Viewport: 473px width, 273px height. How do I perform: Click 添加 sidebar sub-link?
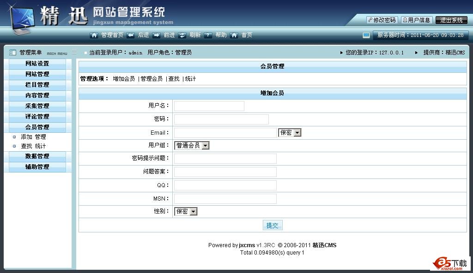pos(26,137)
